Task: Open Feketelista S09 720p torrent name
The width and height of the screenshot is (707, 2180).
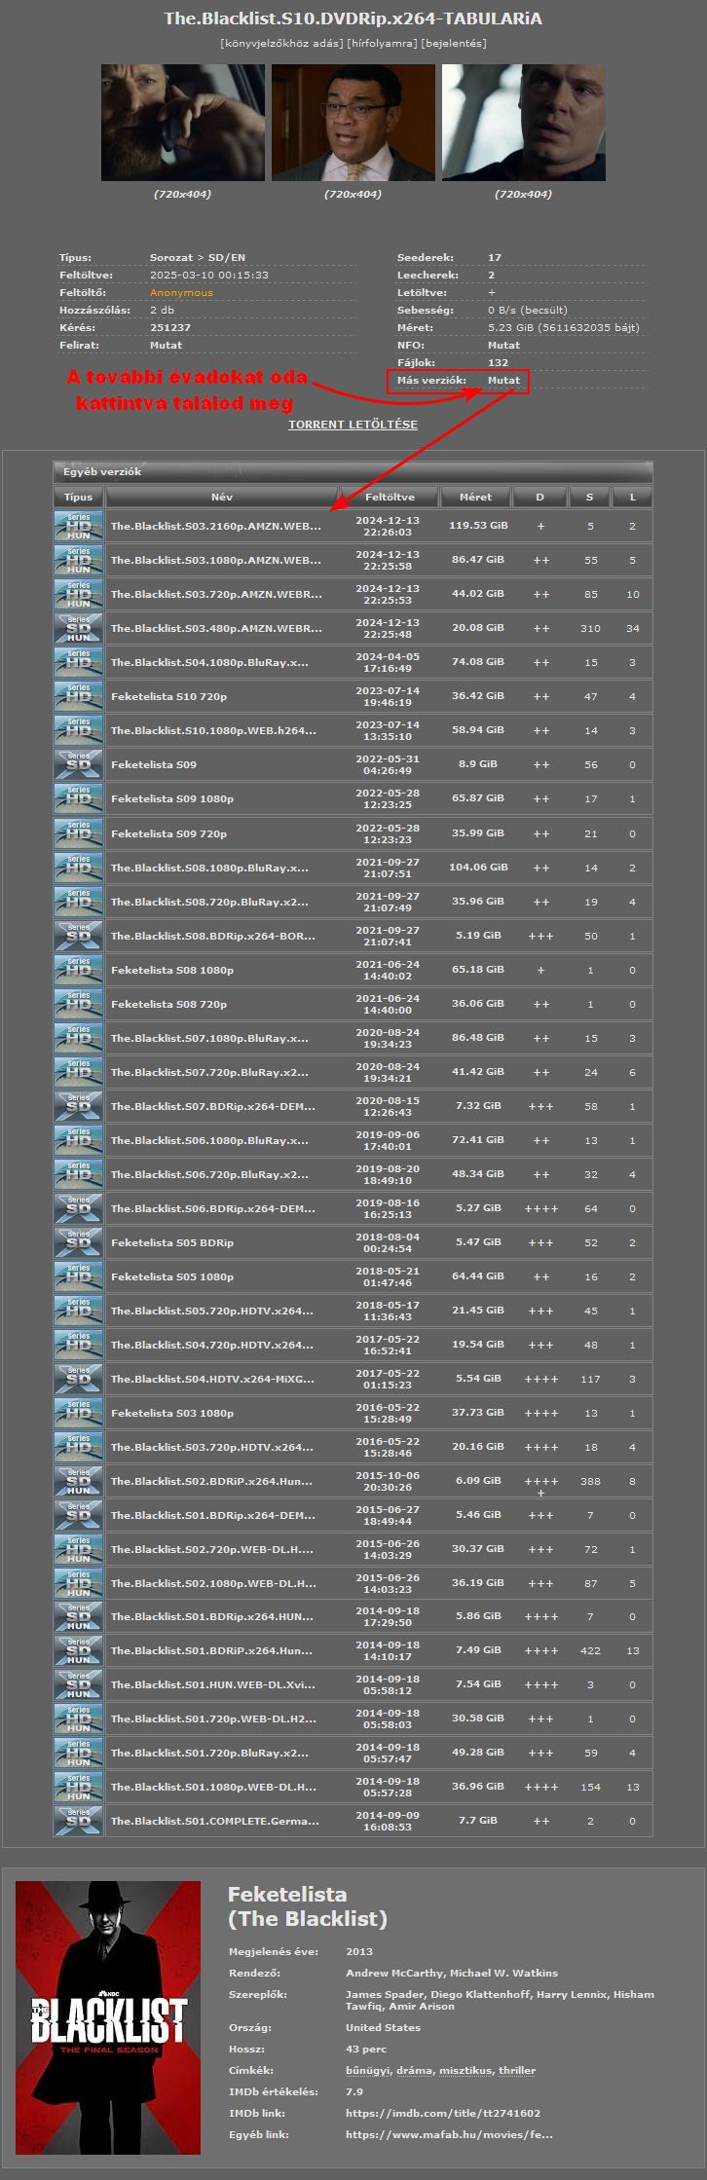Action: 168,833
